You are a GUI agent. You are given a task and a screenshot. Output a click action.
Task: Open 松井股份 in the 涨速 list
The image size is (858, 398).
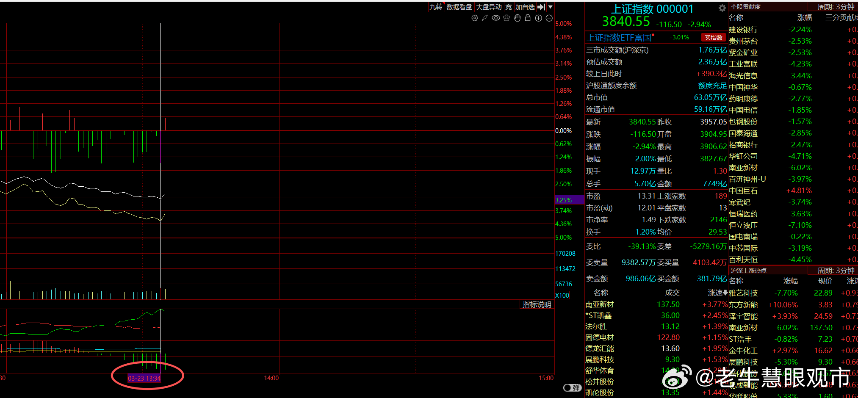coord(600,381)
